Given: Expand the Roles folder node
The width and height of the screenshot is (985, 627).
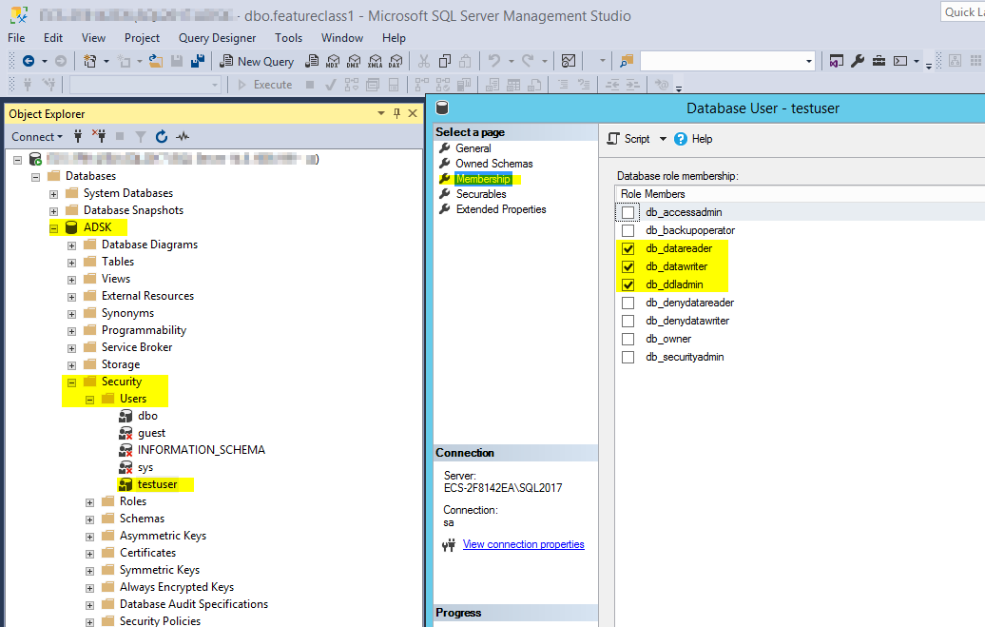Looking at the screenshot, I should tap(89, 502).
